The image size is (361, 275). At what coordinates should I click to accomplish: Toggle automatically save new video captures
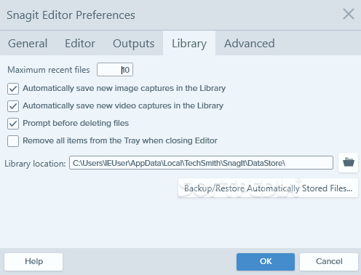(x=13, y=106)
